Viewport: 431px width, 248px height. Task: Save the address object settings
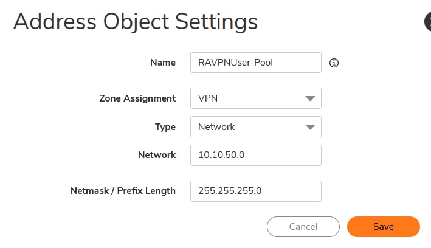tap(383, 227)
